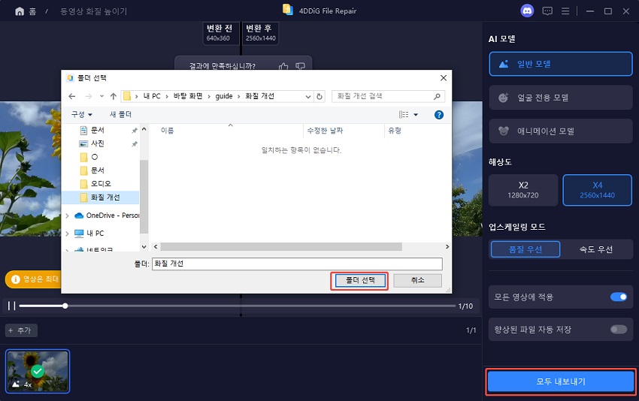This screenshot has height=401, width=639.
Task: Sort by 유형 column header
Action: (395, 131)
